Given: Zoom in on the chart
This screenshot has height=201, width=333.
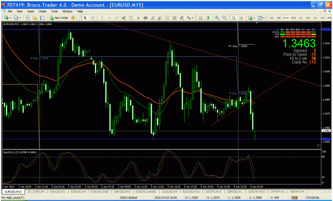Looking at the screenshot, I should (217, 18).
